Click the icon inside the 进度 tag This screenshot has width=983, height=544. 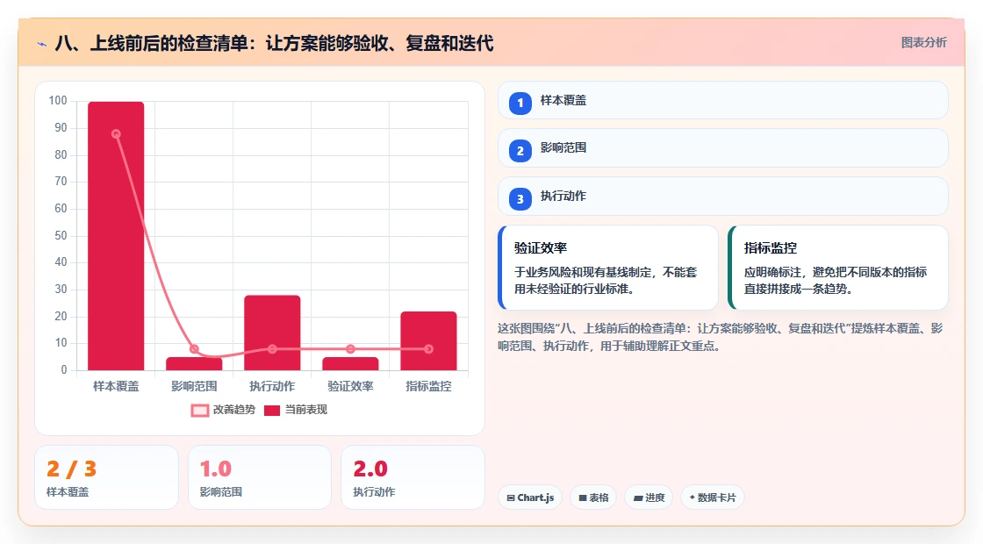click(637, 498)
